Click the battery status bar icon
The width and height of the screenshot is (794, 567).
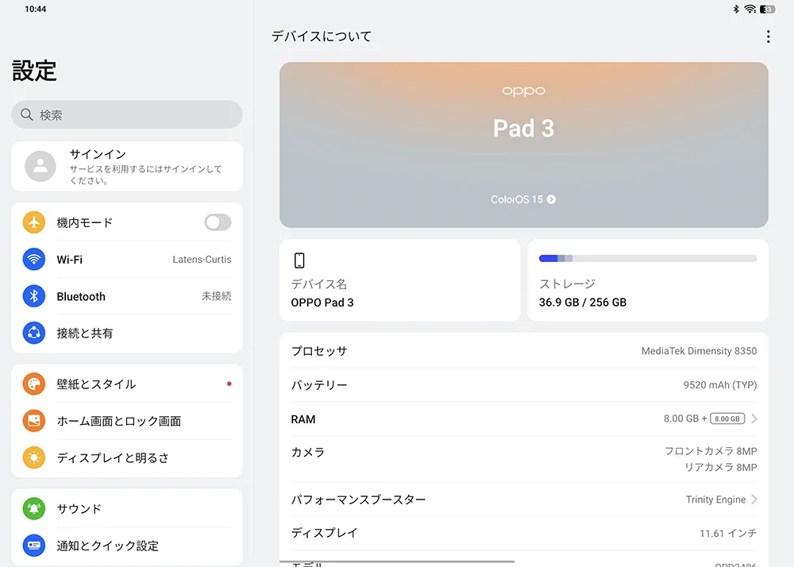767,9
